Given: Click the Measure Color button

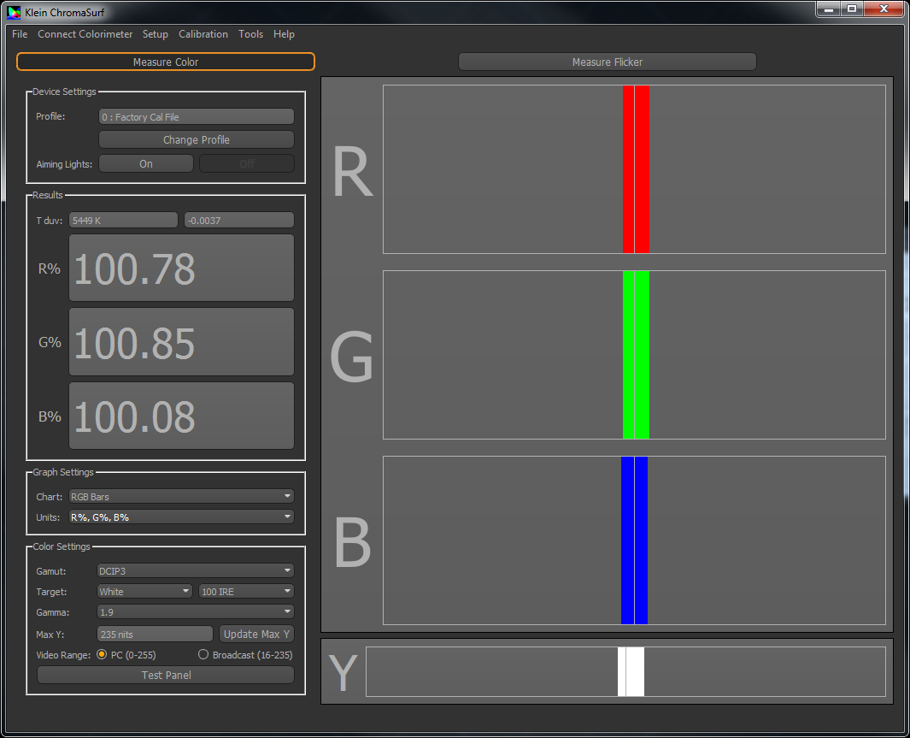Looking at the screenshot, I should click(x=166, y=62).
